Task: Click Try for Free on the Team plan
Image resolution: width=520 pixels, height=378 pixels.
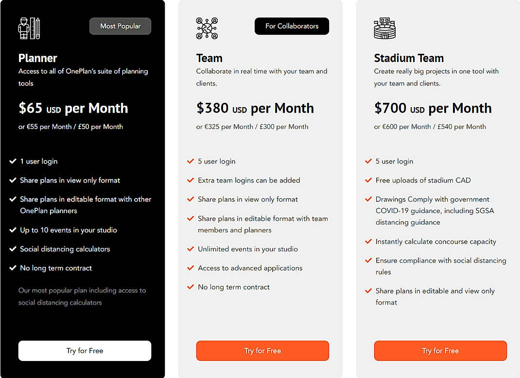Action: tap(262, 350)
